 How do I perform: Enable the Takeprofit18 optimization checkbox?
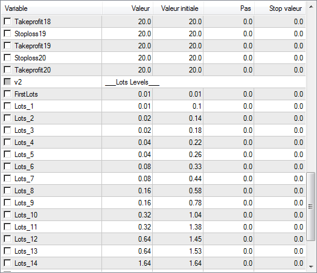coord(7,21)
